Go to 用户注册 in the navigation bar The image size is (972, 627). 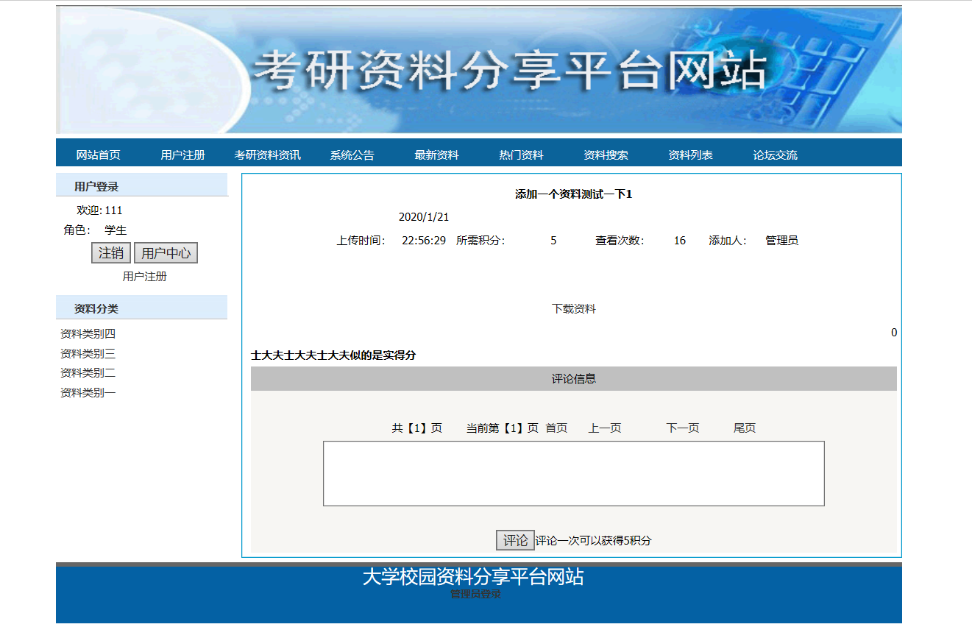(x=182, y=155)
